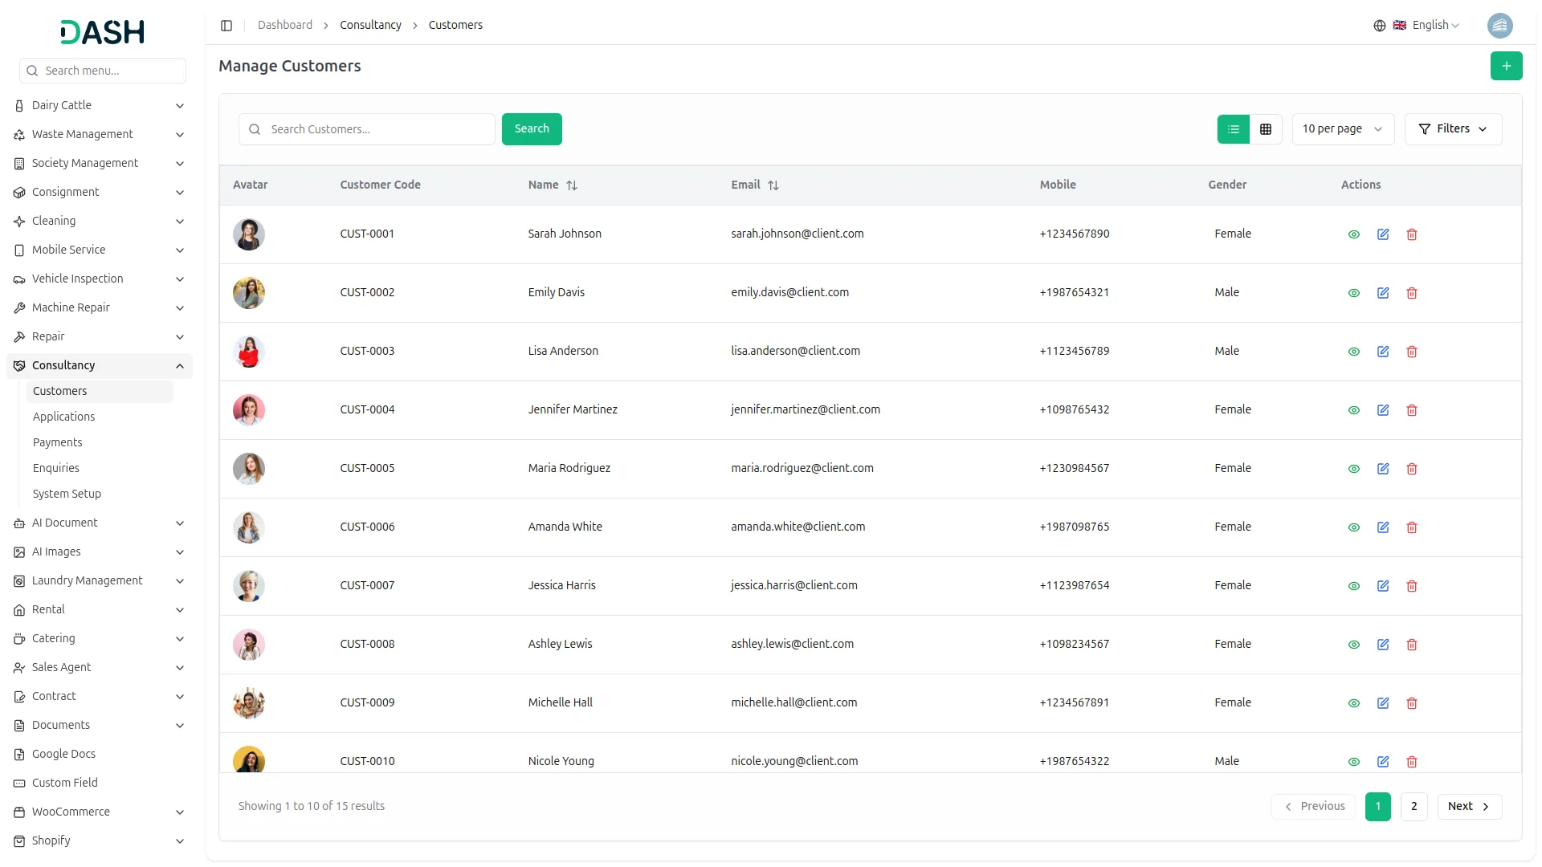Click the Search button
The width and height of the screenshot is (1542, 867).
coord(531,129)
